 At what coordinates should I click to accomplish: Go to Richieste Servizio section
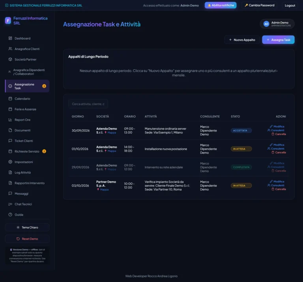coord(27,151)
